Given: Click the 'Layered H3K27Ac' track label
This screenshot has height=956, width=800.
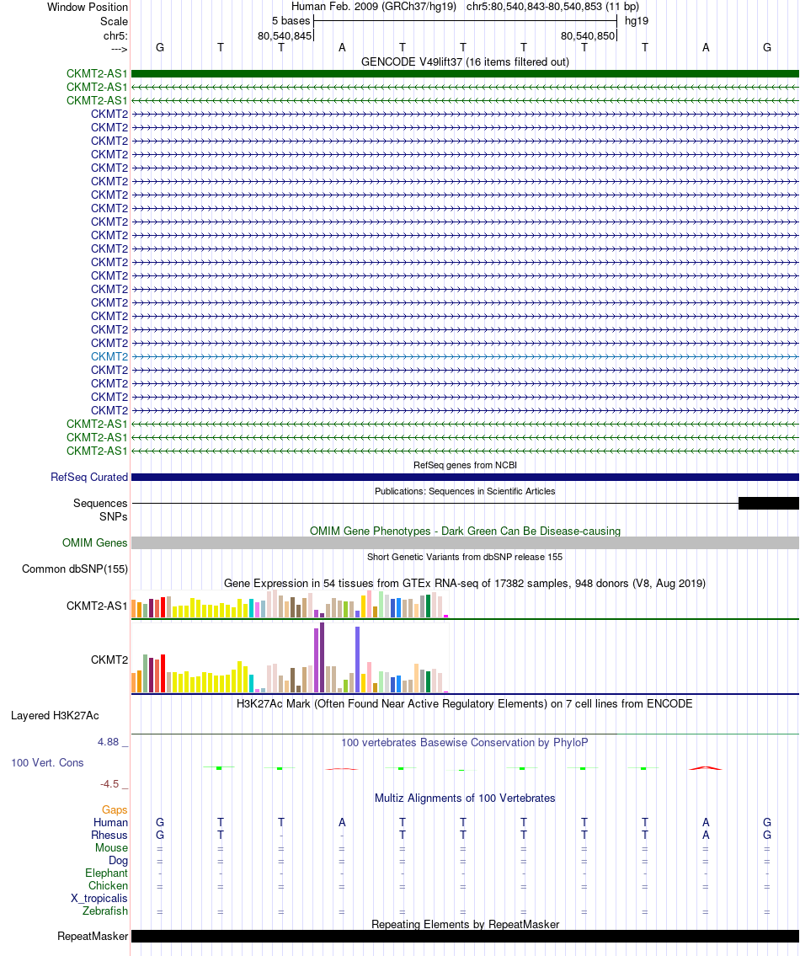Looking at the screenshot, I should [55, 716].
